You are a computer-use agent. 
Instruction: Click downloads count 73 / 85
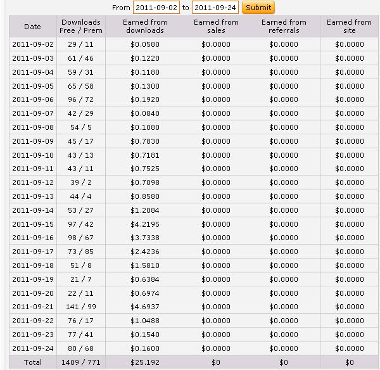(x=80, y=252)
